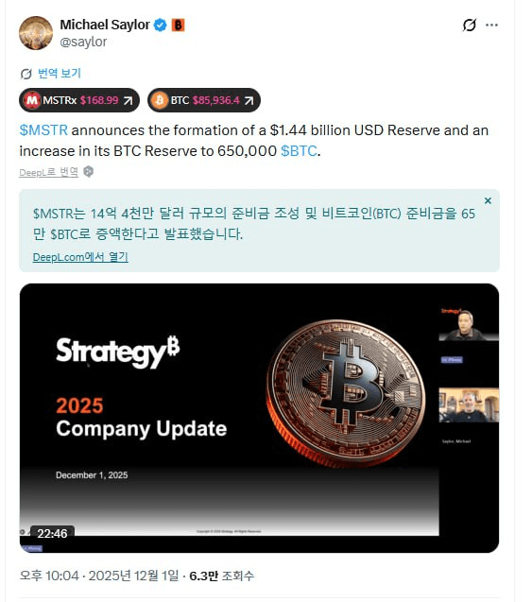Image resolution: width=532 pixels, height=602 pixels.
Task: Click the DeepL로 번역 label
Action: tap(49, 172)
